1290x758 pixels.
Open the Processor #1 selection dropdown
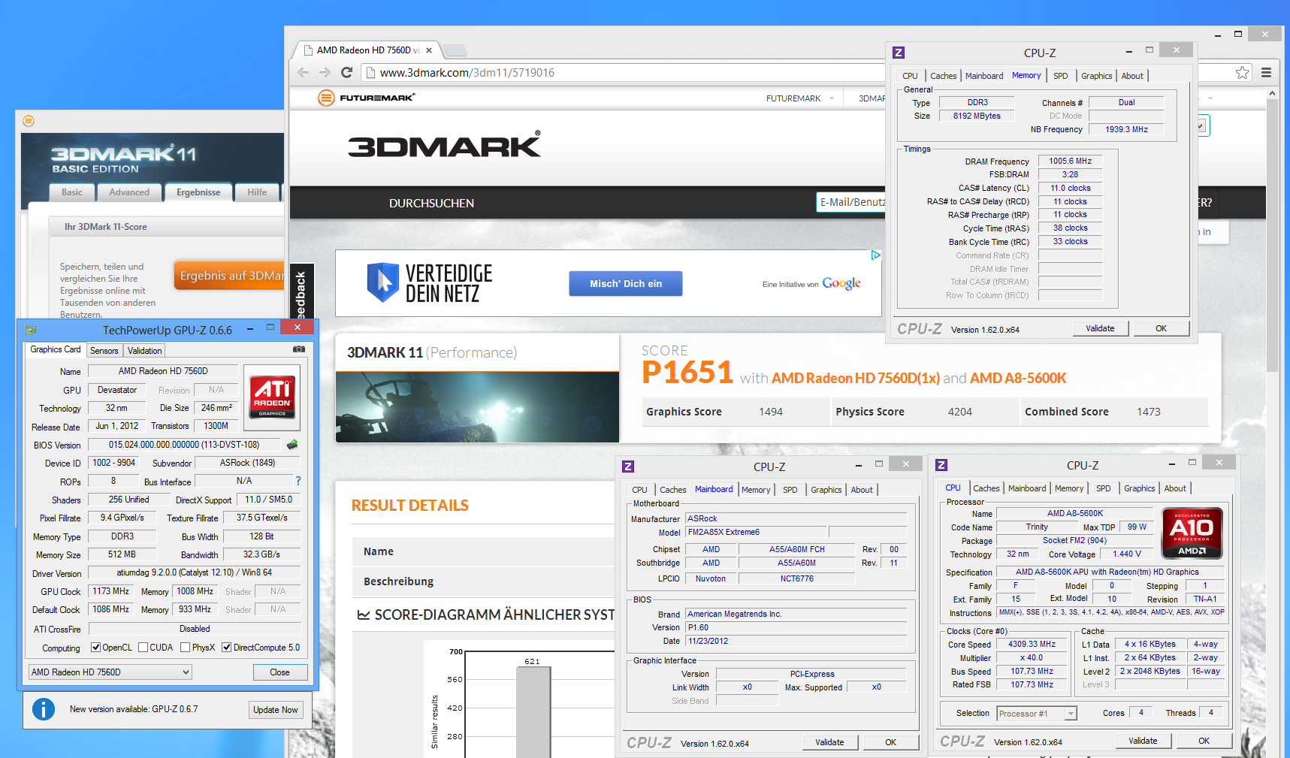[x=1037, y=714]
